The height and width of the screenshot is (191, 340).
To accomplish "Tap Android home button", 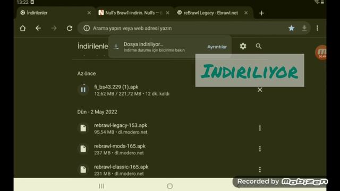I will tap(170, 186).
